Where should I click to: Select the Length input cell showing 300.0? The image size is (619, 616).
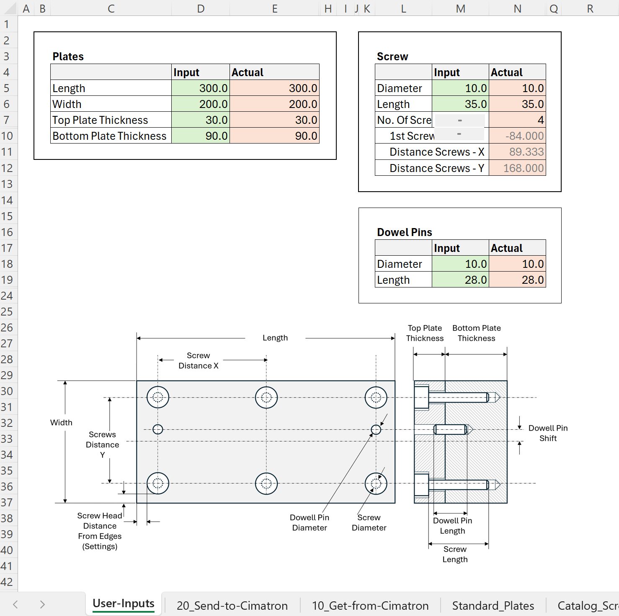tap(201, 88)
